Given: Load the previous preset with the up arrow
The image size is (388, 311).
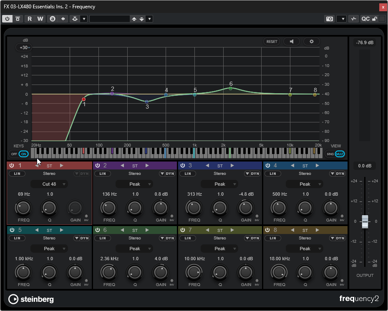Looking at the screenshot, I should 134,19.
